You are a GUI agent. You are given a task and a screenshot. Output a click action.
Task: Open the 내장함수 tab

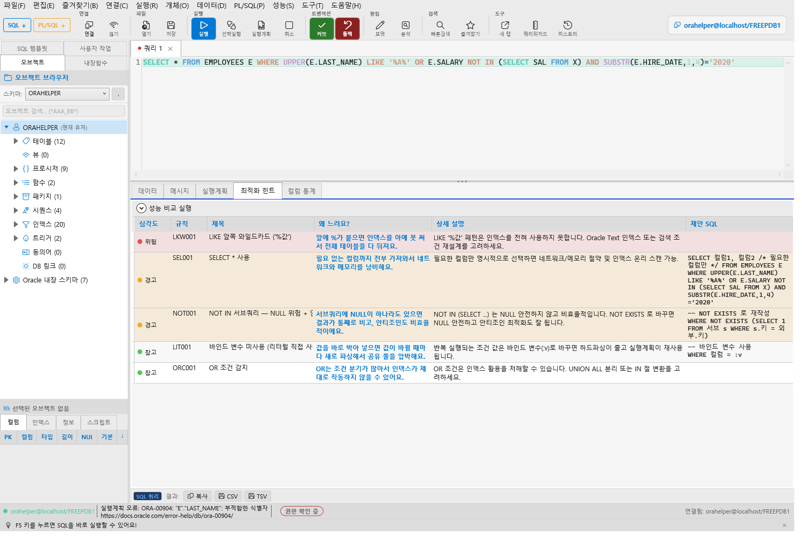(x=96, y=63)
